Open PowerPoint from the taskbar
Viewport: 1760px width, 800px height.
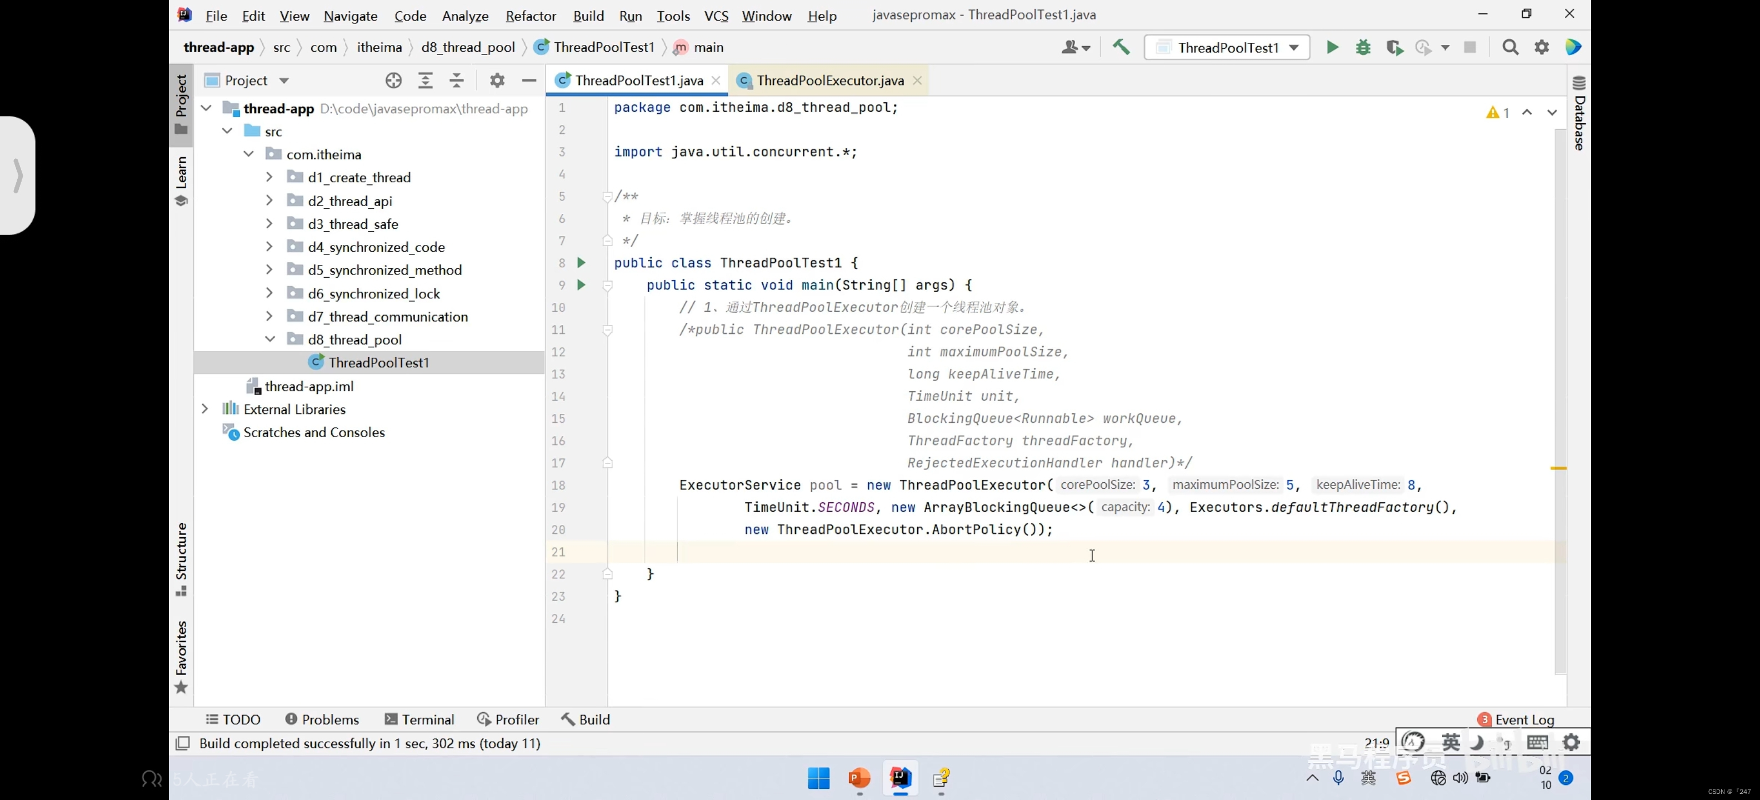pyautogui.click(x=859, y=778)
